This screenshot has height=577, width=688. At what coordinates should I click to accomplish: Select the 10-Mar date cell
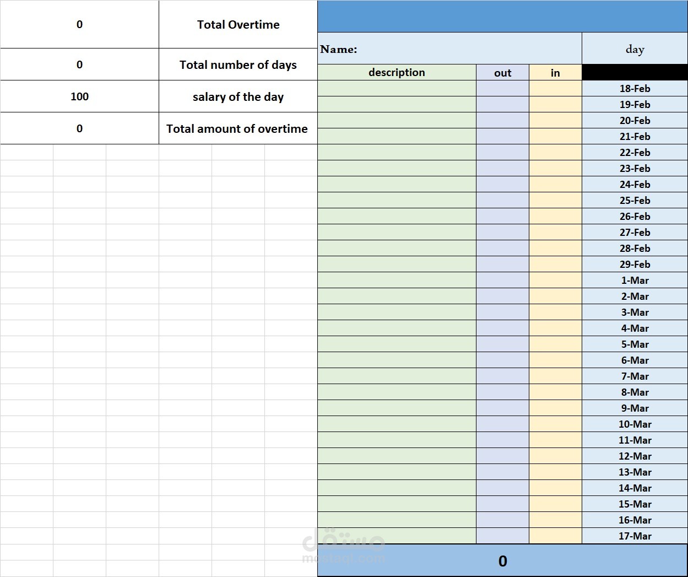pyautogui.click(x=635, y=424)
